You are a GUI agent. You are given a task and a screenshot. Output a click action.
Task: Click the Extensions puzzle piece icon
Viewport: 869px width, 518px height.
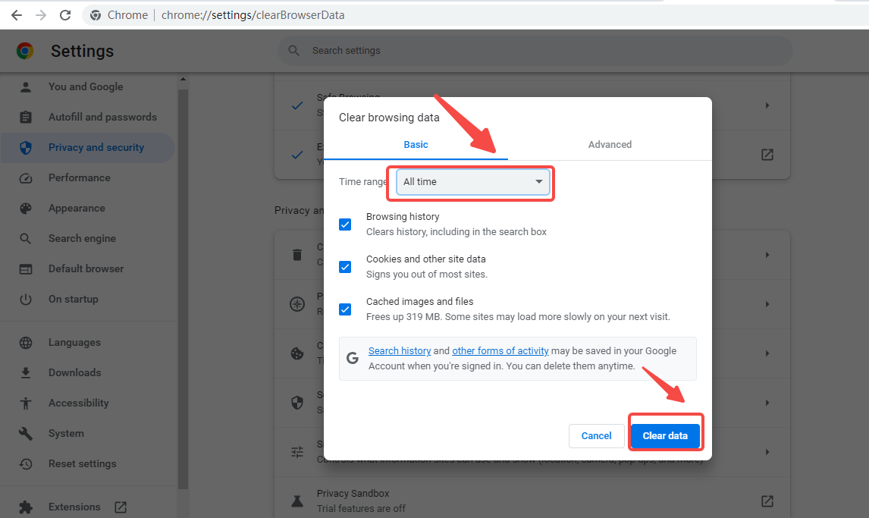(x=26, y=507)
